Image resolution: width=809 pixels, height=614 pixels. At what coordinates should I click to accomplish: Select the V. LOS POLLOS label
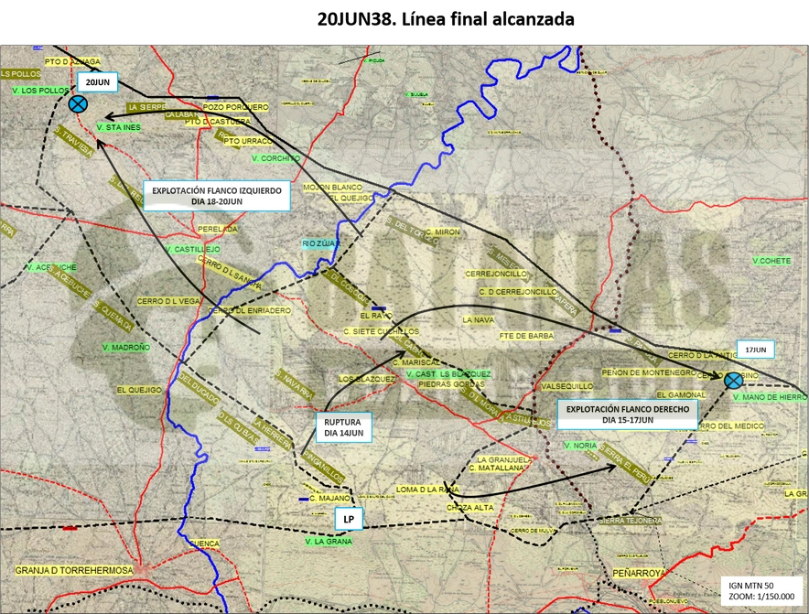point(41,91)
